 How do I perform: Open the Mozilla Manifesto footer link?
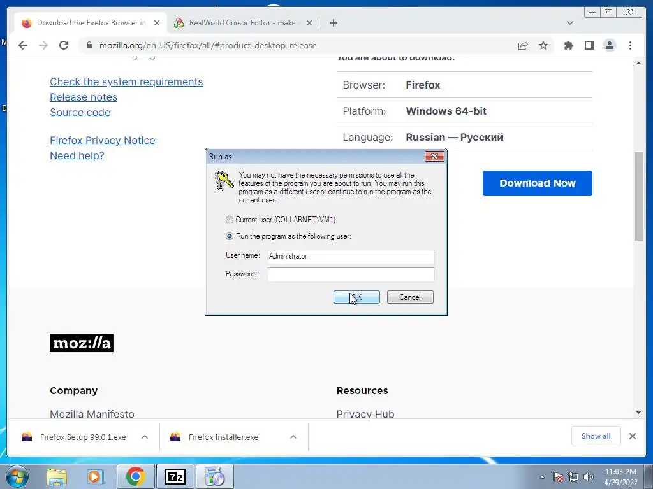pos(92,414)
